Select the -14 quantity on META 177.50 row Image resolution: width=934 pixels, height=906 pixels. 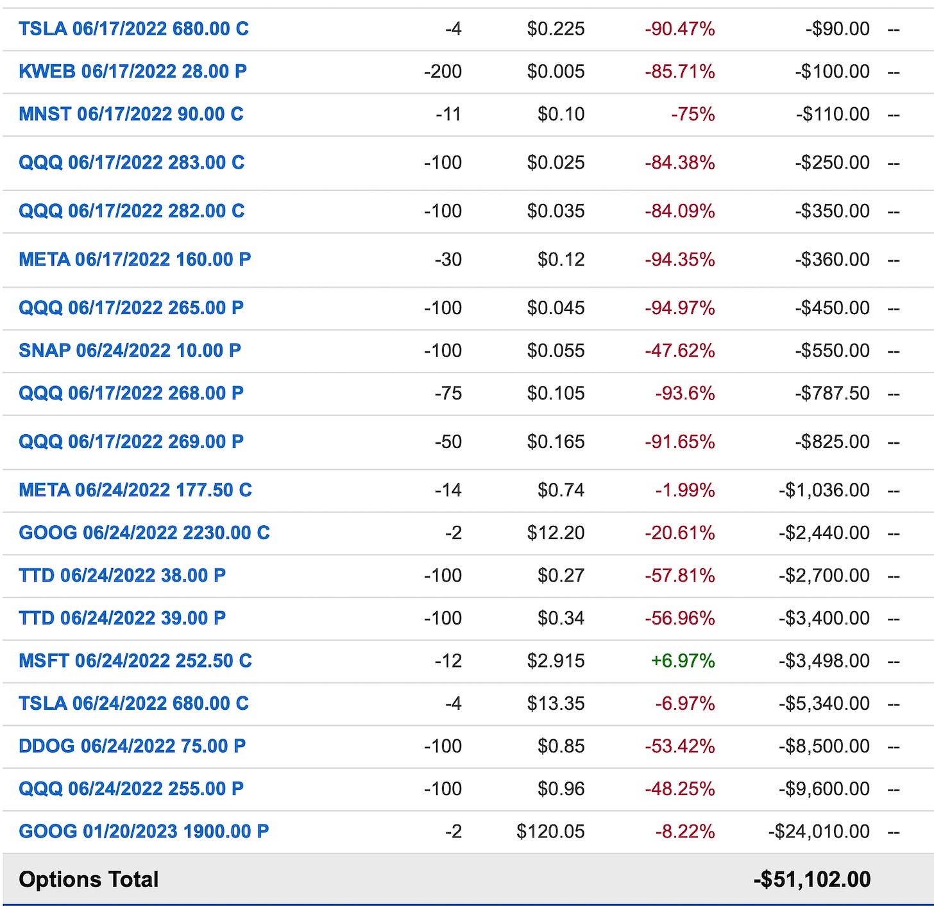coord(448,491)
